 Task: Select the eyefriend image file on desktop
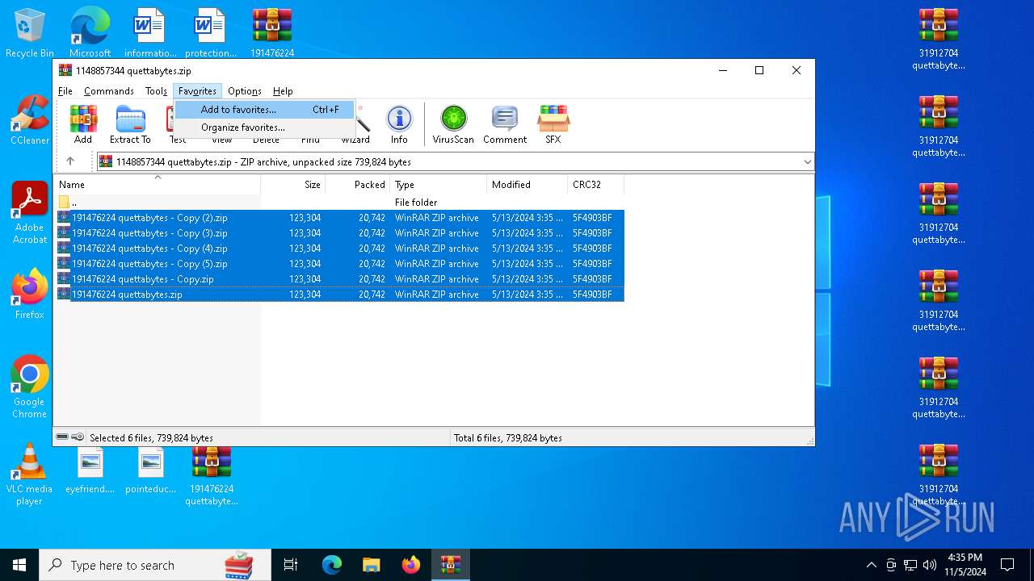pos(90,469)
